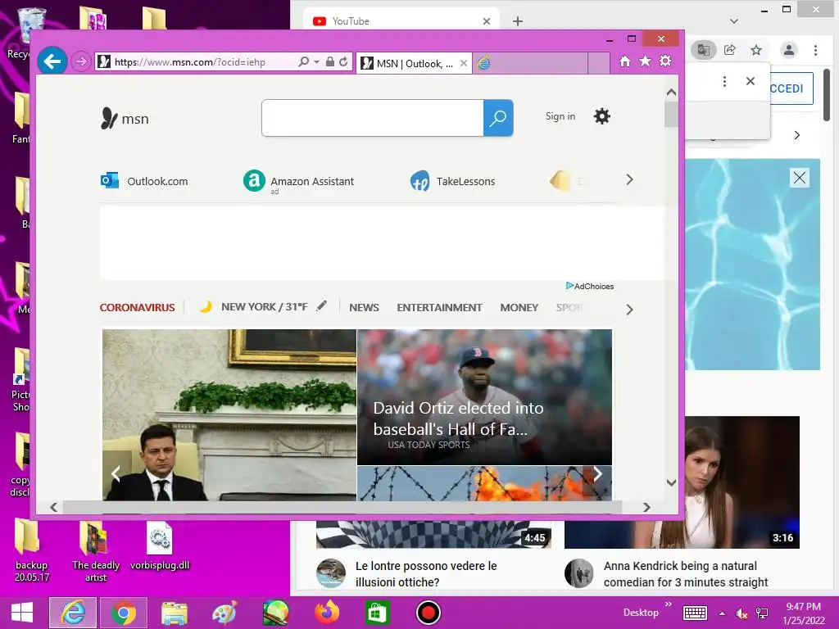Show more MSN categories with the nav chevron

[x=630, y=309]
